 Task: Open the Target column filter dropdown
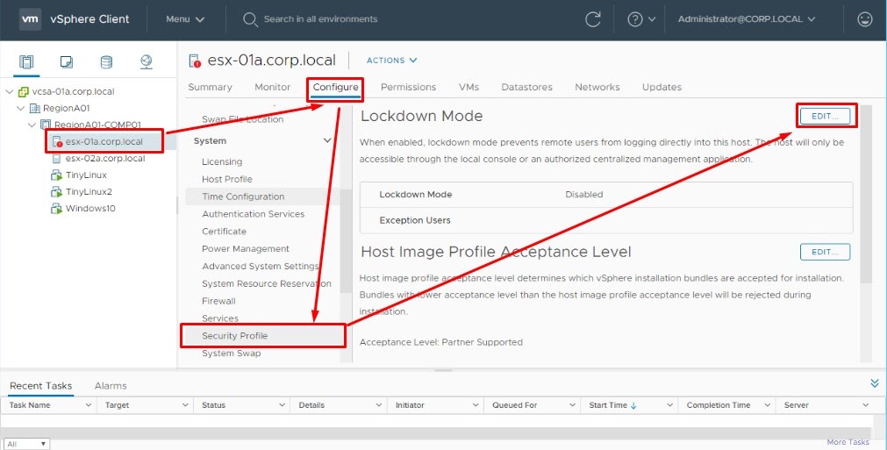tap(185, 405)
